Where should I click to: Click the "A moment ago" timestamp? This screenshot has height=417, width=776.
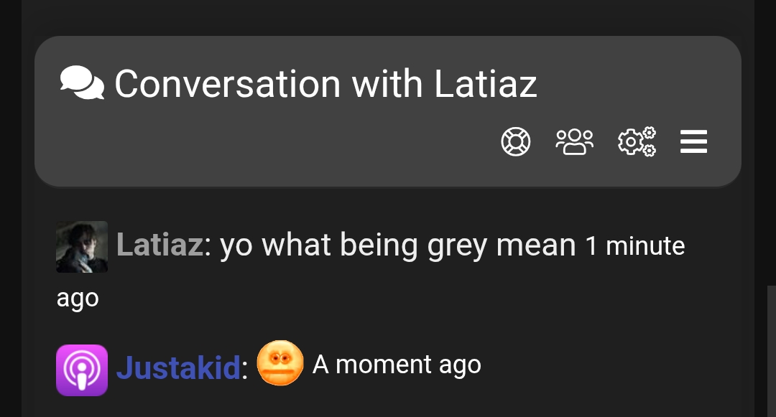tap(397, 365)
